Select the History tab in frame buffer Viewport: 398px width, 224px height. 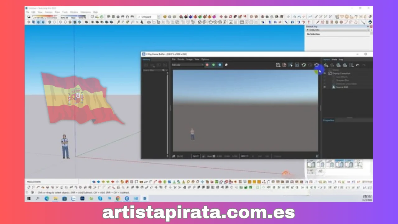coord(146,59)
